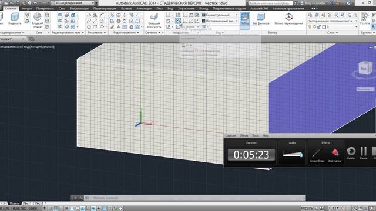Expand the Слои panel title
Screen dimensions: 376x211
[333, 33]
